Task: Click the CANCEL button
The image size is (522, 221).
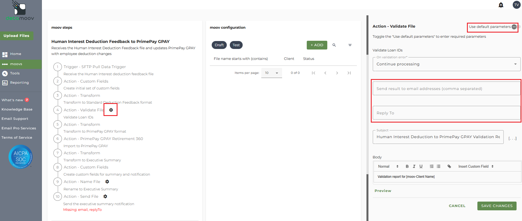Action: (457, 206)
